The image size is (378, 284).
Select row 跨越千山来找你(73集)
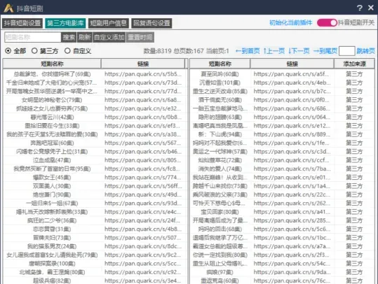[220, 186]
